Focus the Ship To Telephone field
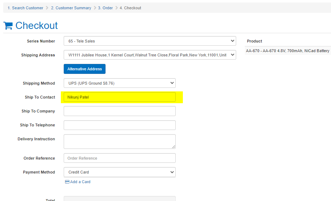This screenshot has height=201, width=331. pyautogui.click(x=120, y=125)
